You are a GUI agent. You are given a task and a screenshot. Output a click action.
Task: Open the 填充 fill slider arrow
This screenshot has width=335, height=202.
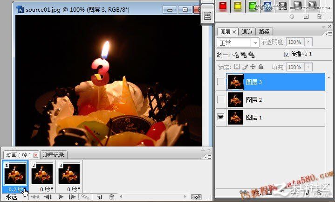point(308,67)
